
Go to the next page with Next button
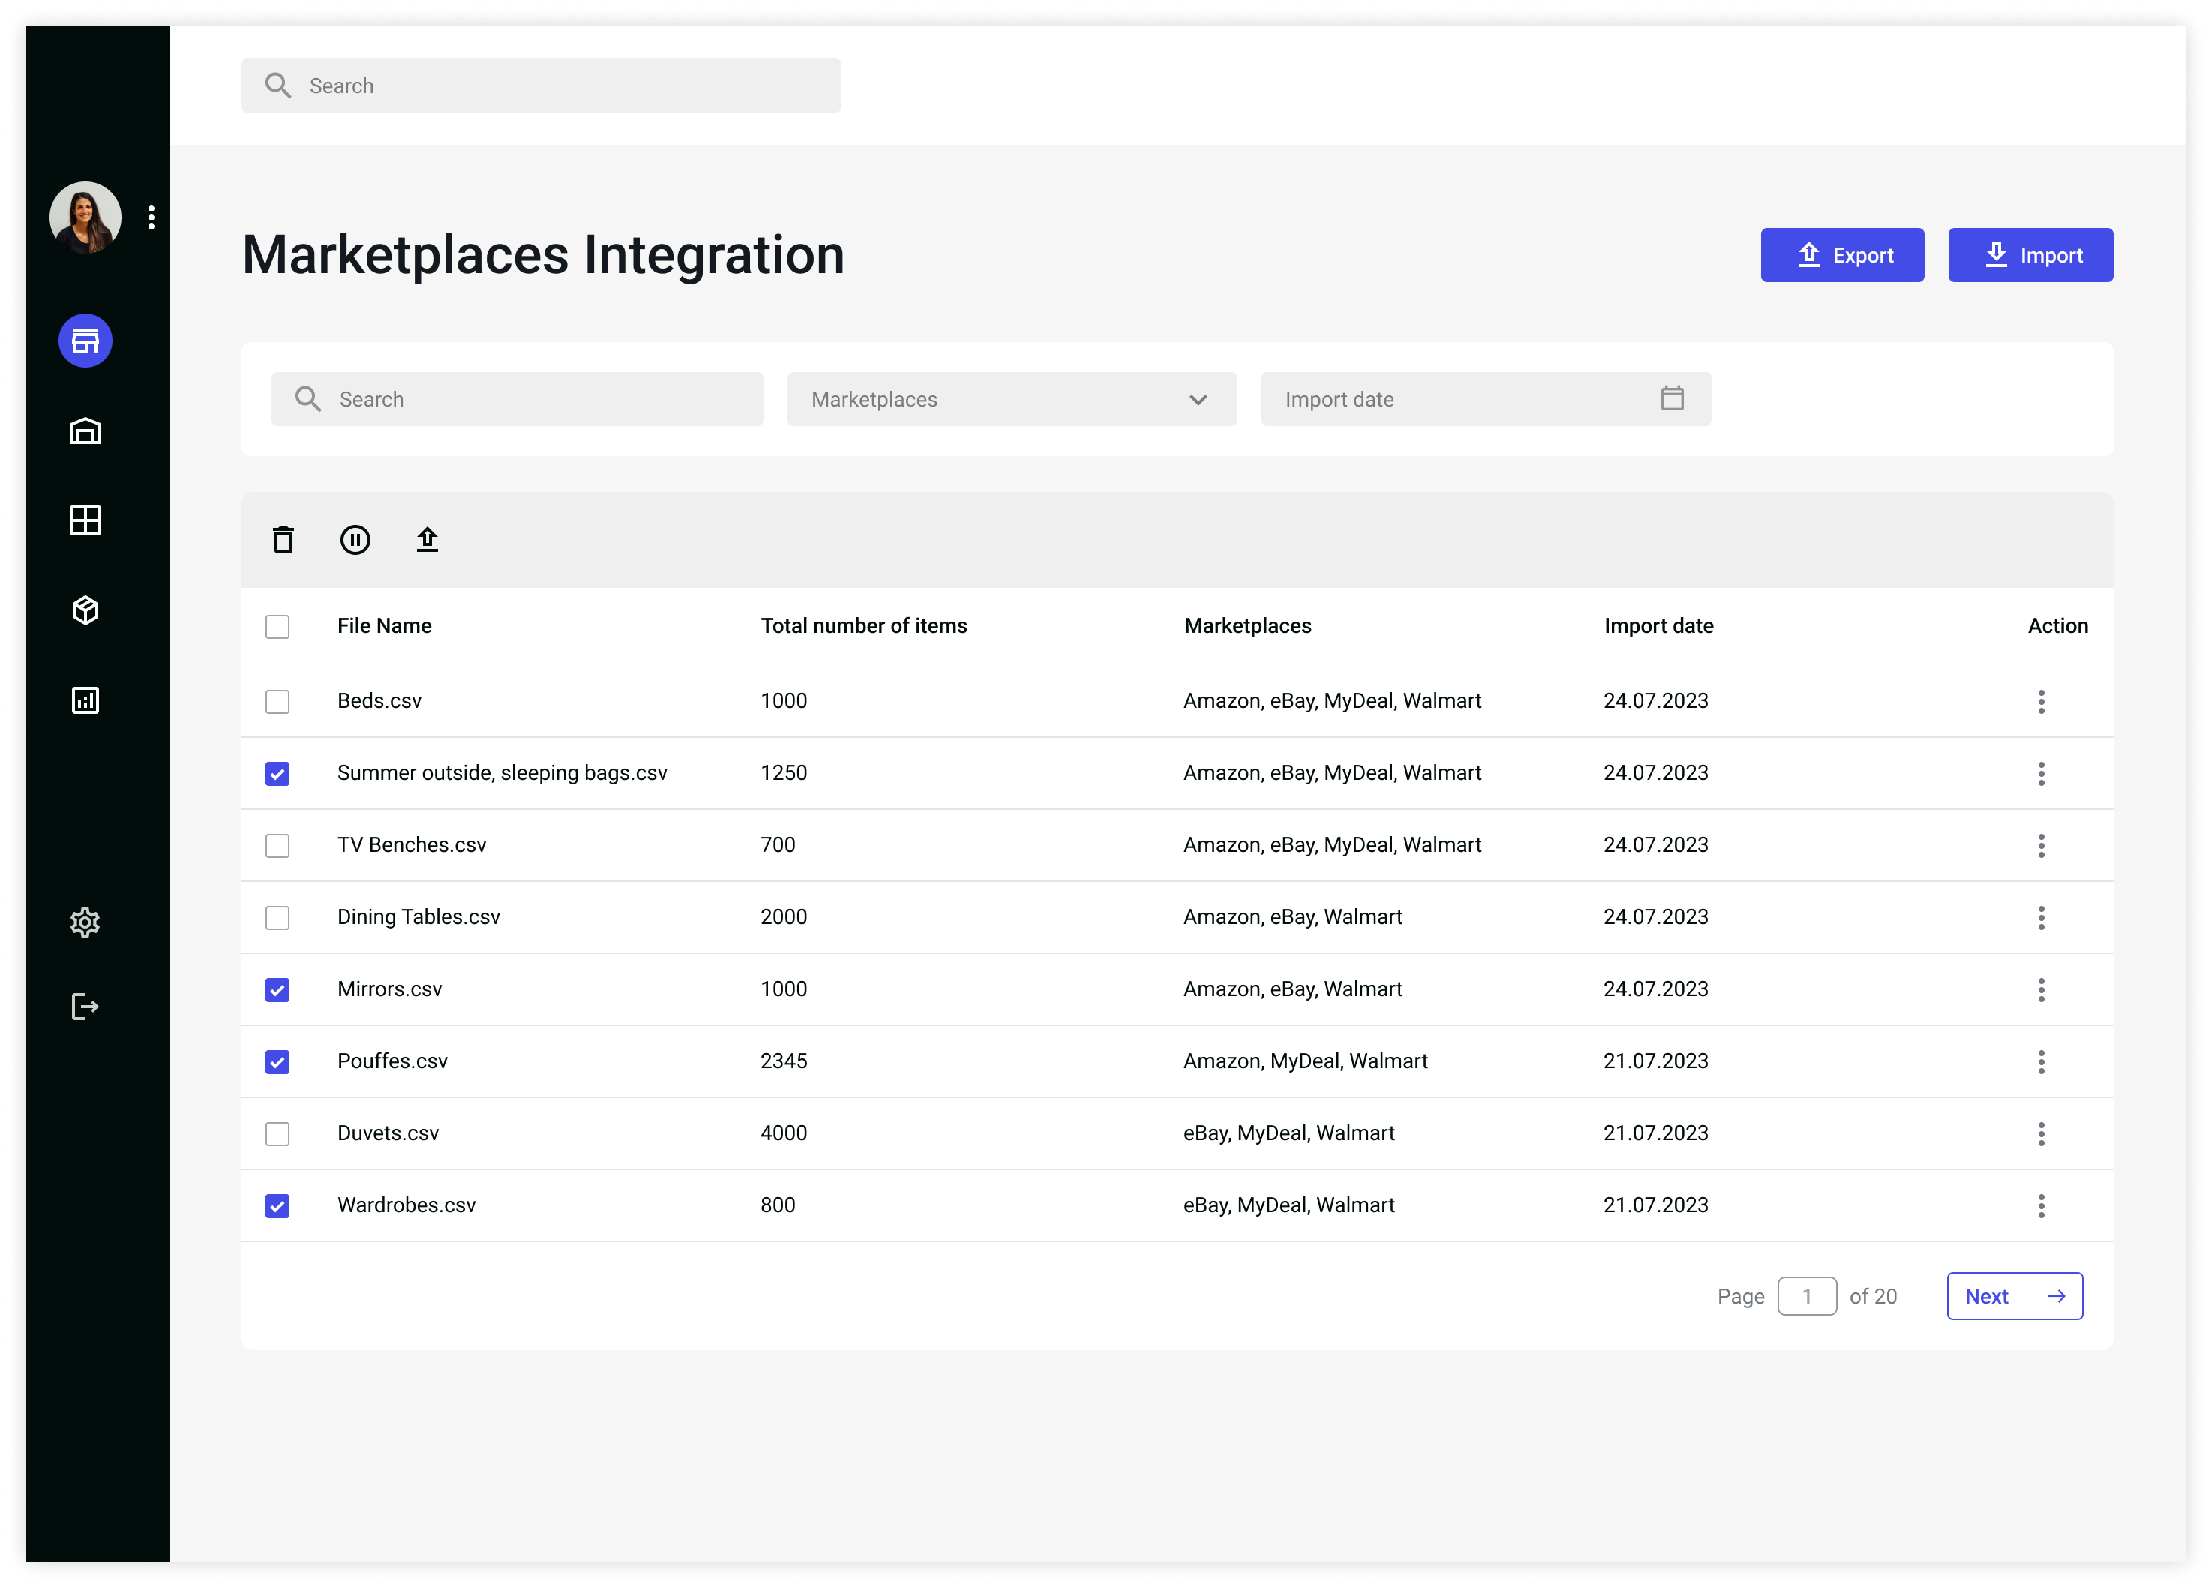pyautogui.click(x=2014, y=1295)
